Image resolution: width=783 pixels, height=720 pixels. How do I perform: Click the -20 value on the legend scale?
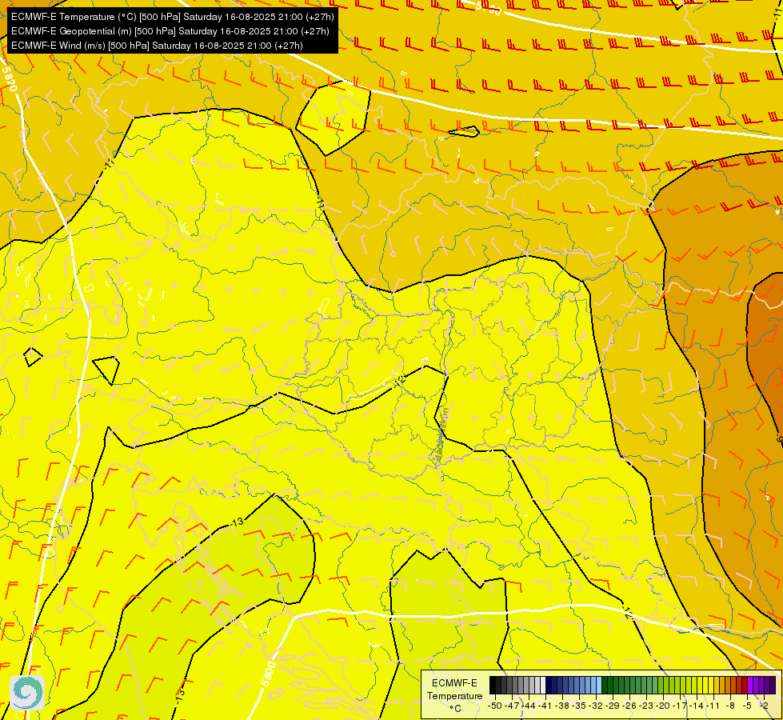[663, 706]
